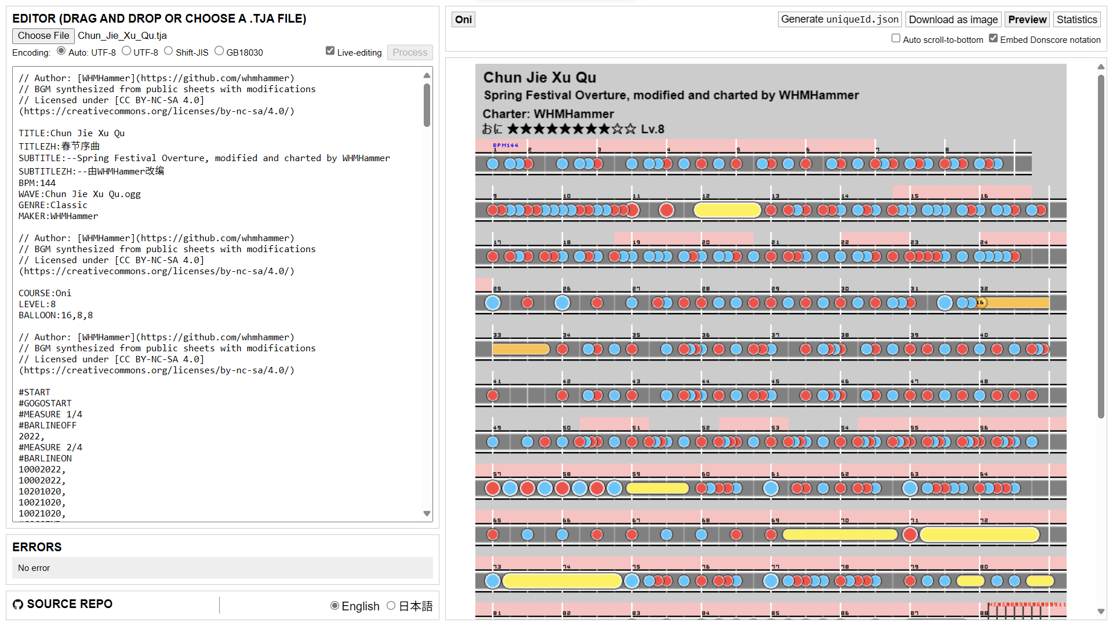Viewport: 1113px width, 626px height.
Task: Click the Choose File button
Action: 43,36
